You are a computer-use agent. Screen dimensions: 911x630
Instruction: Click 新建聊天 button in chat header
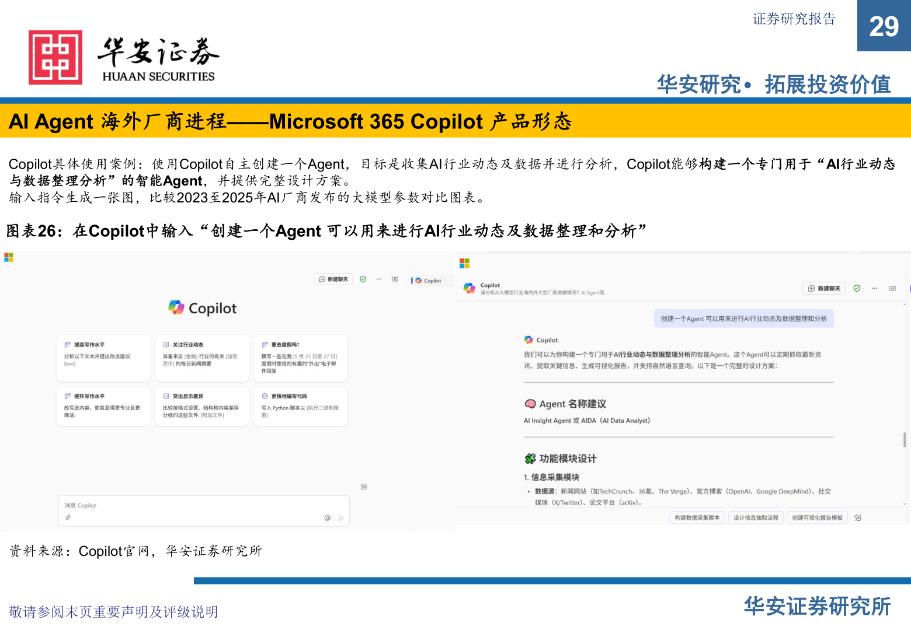pos(824,288)
